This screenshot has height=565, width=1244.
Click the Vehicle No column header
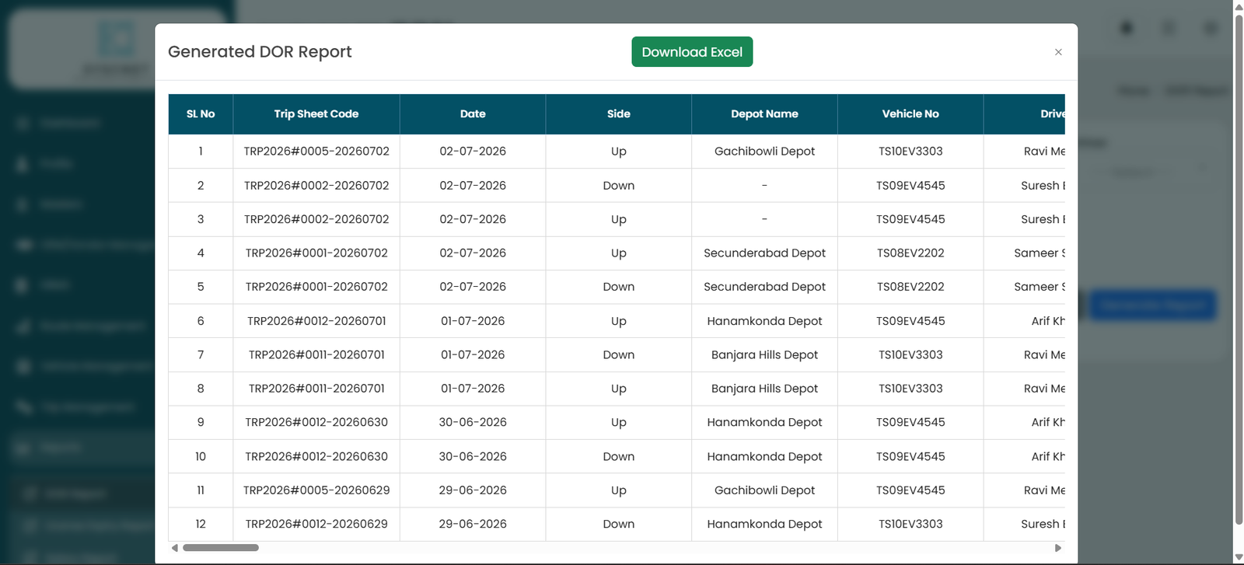910,114
